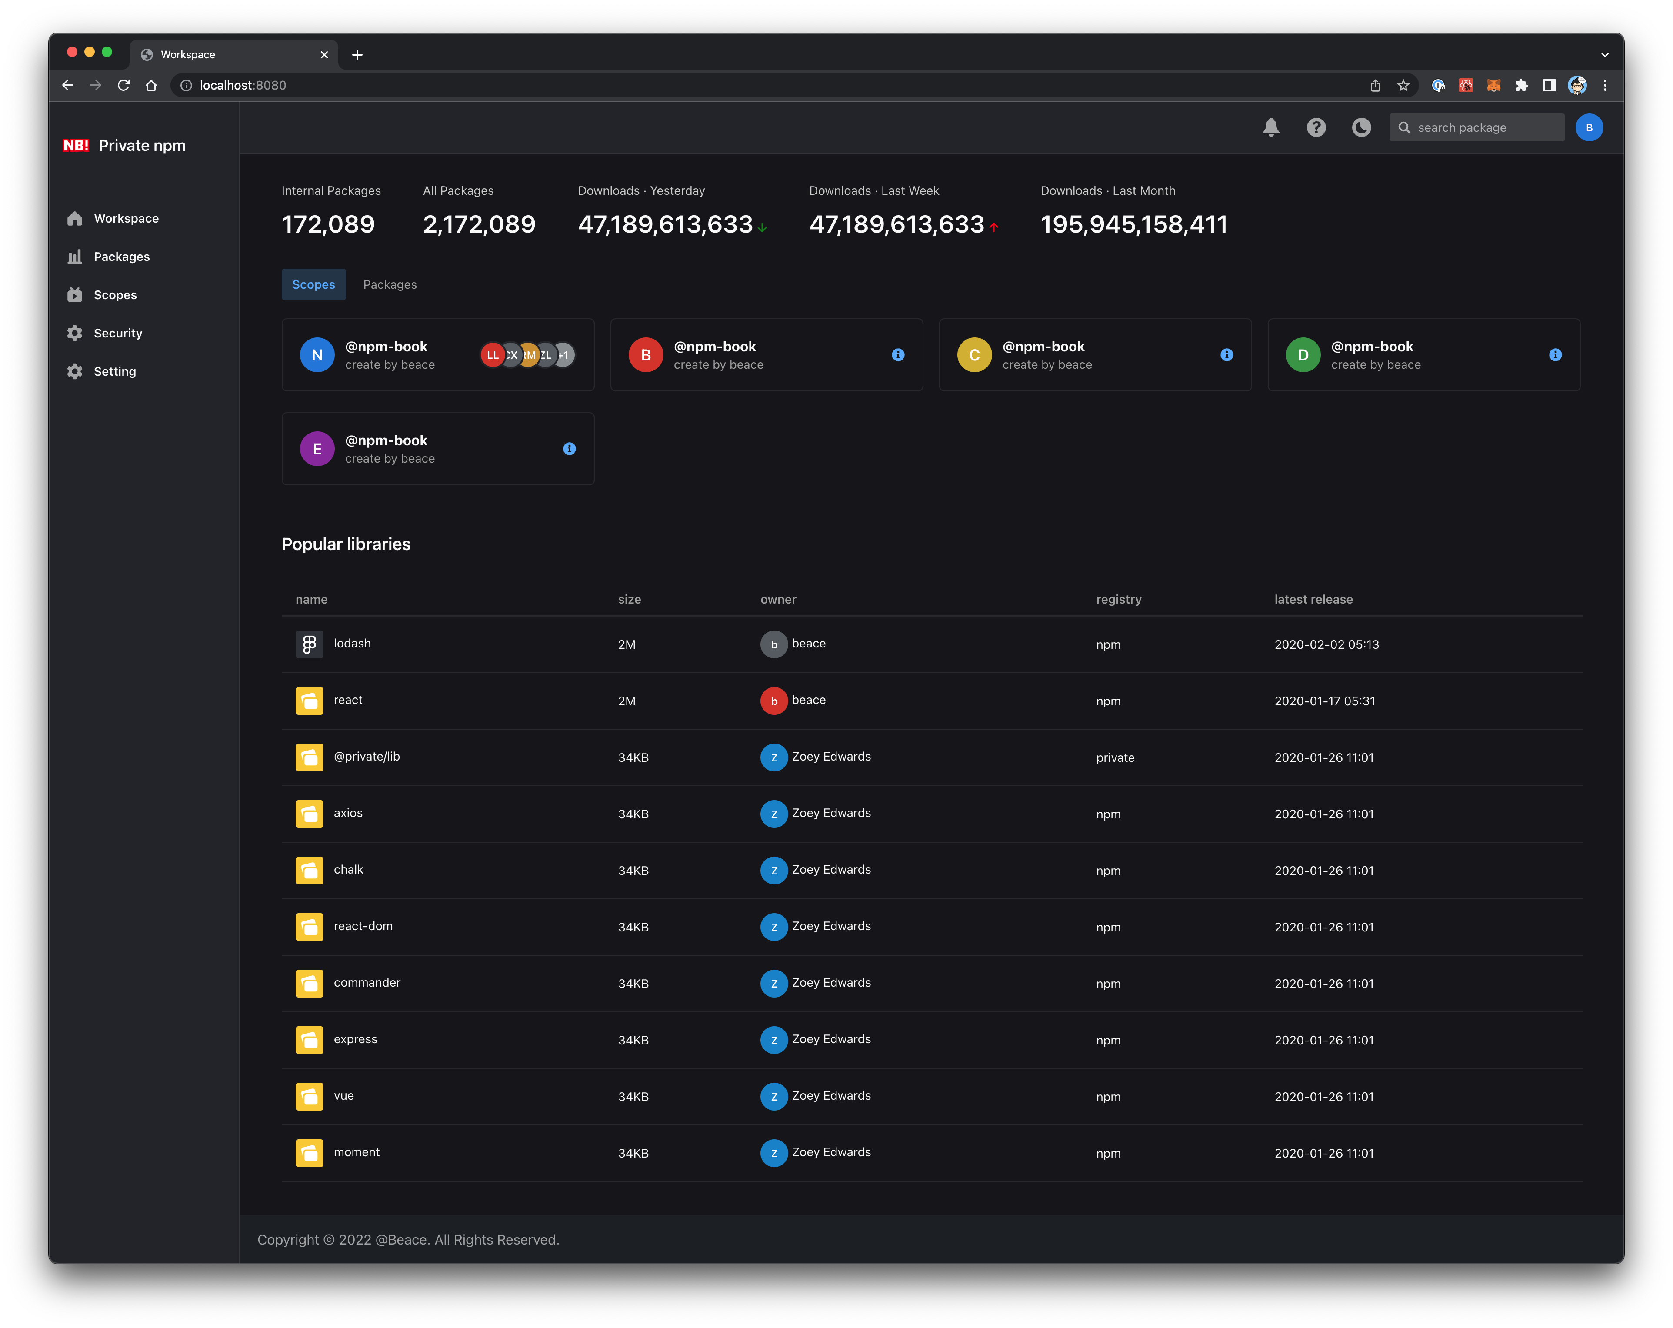Screen dimensions: 1673x1328
Task: Click the browser tab list chevron
Action: click(1605, 55)
